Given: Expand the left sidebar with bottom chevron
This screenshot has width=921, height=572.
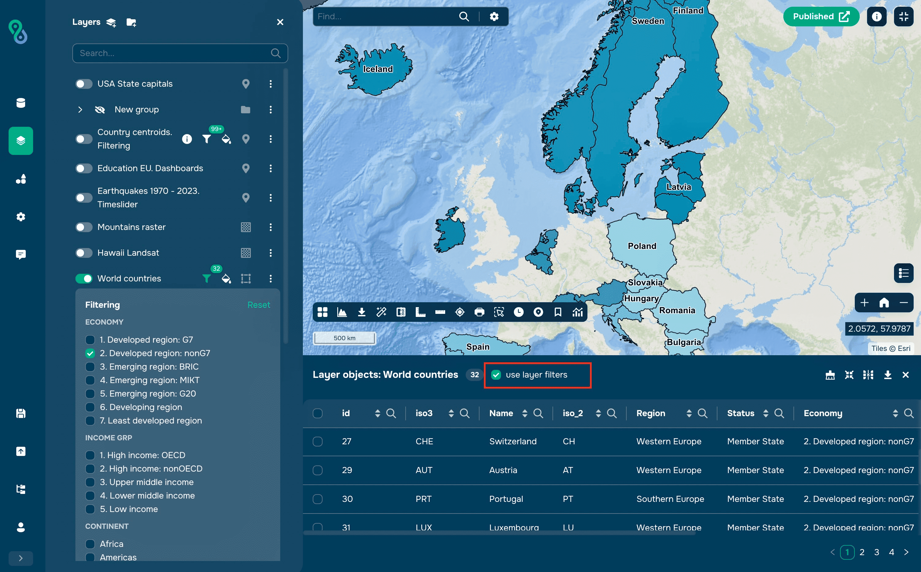Looking at the screenshot, I should 21,558.
